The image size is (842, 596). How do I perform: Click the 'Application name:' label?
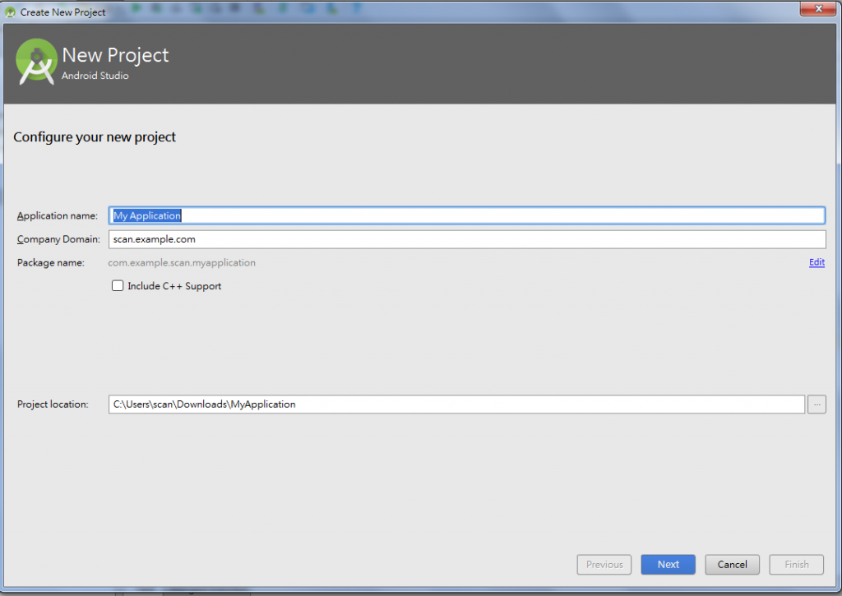[x=58, y=216]
